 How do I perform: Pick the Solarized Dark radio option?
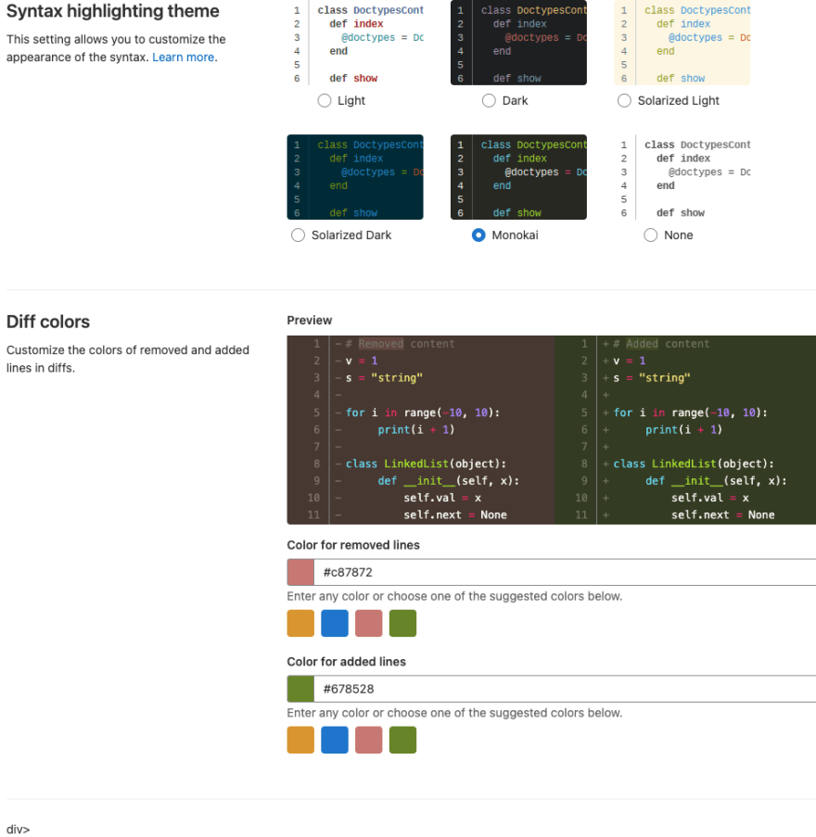298,235
